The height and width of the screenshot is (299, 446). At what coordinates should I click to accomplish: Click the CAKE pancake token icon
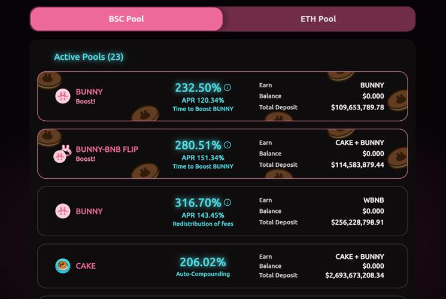(63, 266)
